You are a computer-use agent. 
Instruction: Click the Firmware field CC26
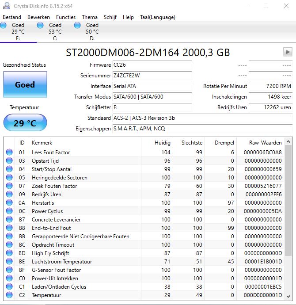152,65
